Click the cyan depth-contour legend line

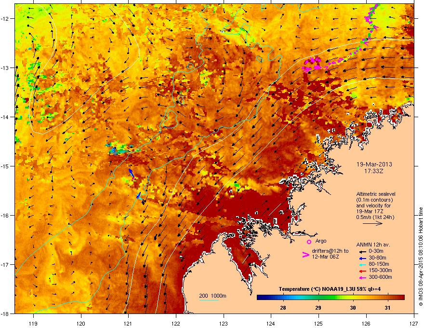coord(209,300)
